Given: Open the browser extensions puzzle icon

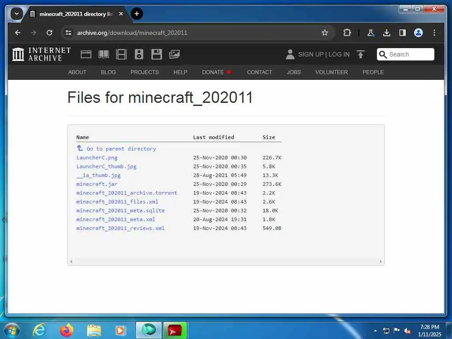Looking at the screenshot, I should point(347,33).
